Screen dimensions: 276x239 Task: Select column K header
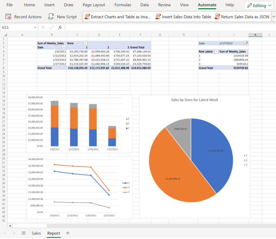coord(255,35)
